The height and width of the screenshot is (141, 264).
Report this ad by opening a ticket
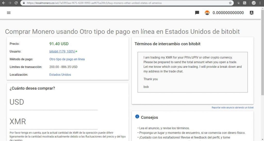[233, 107]
